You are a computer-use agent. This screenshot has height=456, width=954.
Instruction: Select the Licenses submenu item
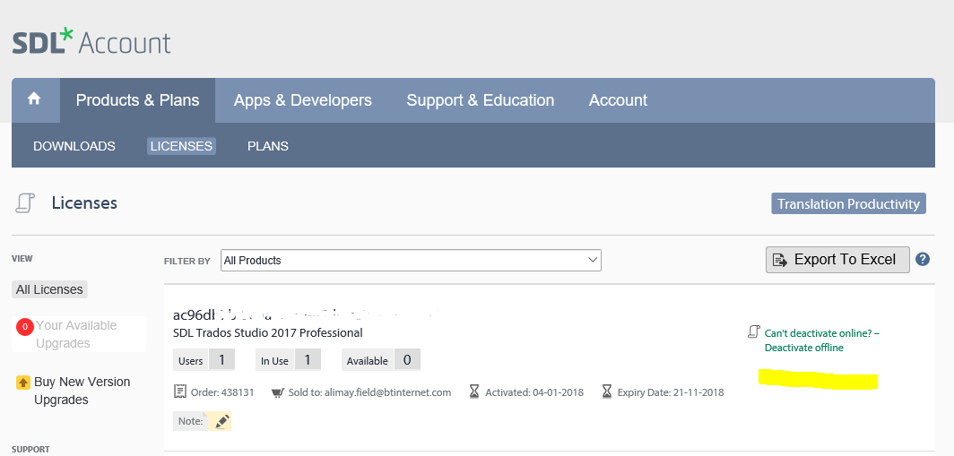point(181,146)
